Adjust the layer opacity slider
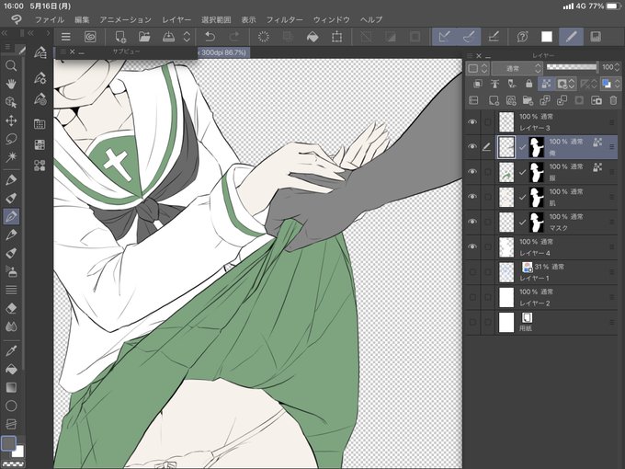Viewport: 625px width, 469px height. point(572,67)
